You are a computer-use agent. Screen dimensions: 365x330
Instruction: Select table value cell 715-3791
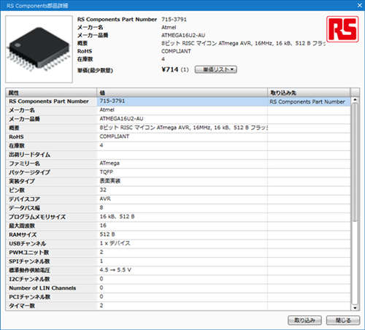[x=182, y=101]
